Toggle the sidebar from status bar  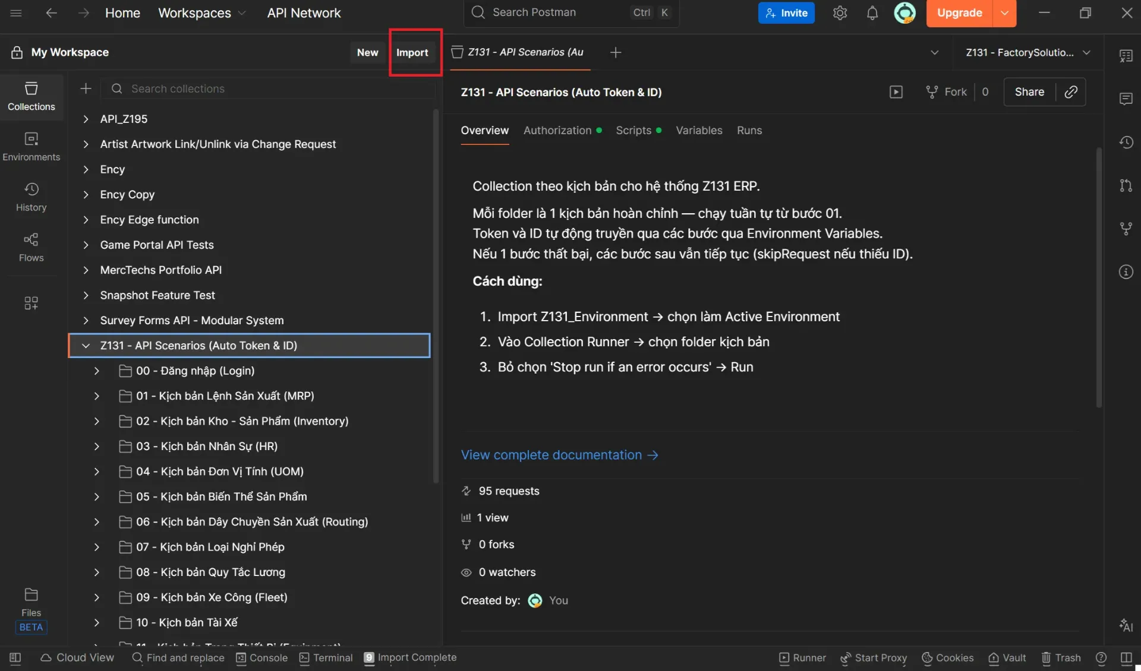click(x=15, y=658)
